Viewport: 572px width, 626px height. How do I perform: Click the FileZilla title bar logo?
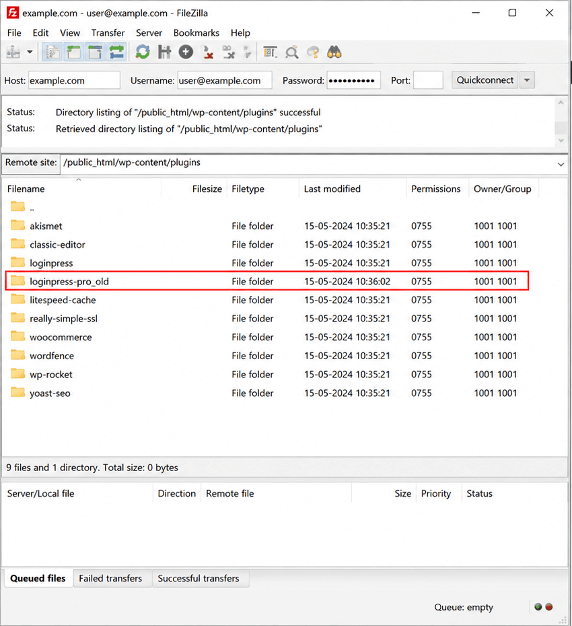pos(13,13)
